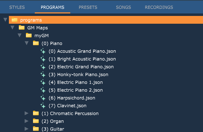Open (1) Bright Acoustic Piano.json
The image size is (203, 132).
tap(82, 59)
